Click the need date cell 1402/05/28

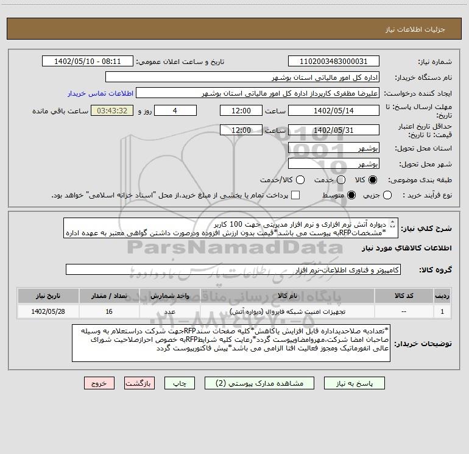48,312
